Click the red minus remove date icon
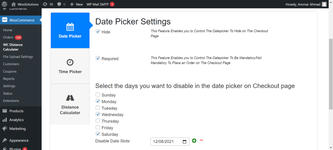333x150 pixels. click(201, 140)
